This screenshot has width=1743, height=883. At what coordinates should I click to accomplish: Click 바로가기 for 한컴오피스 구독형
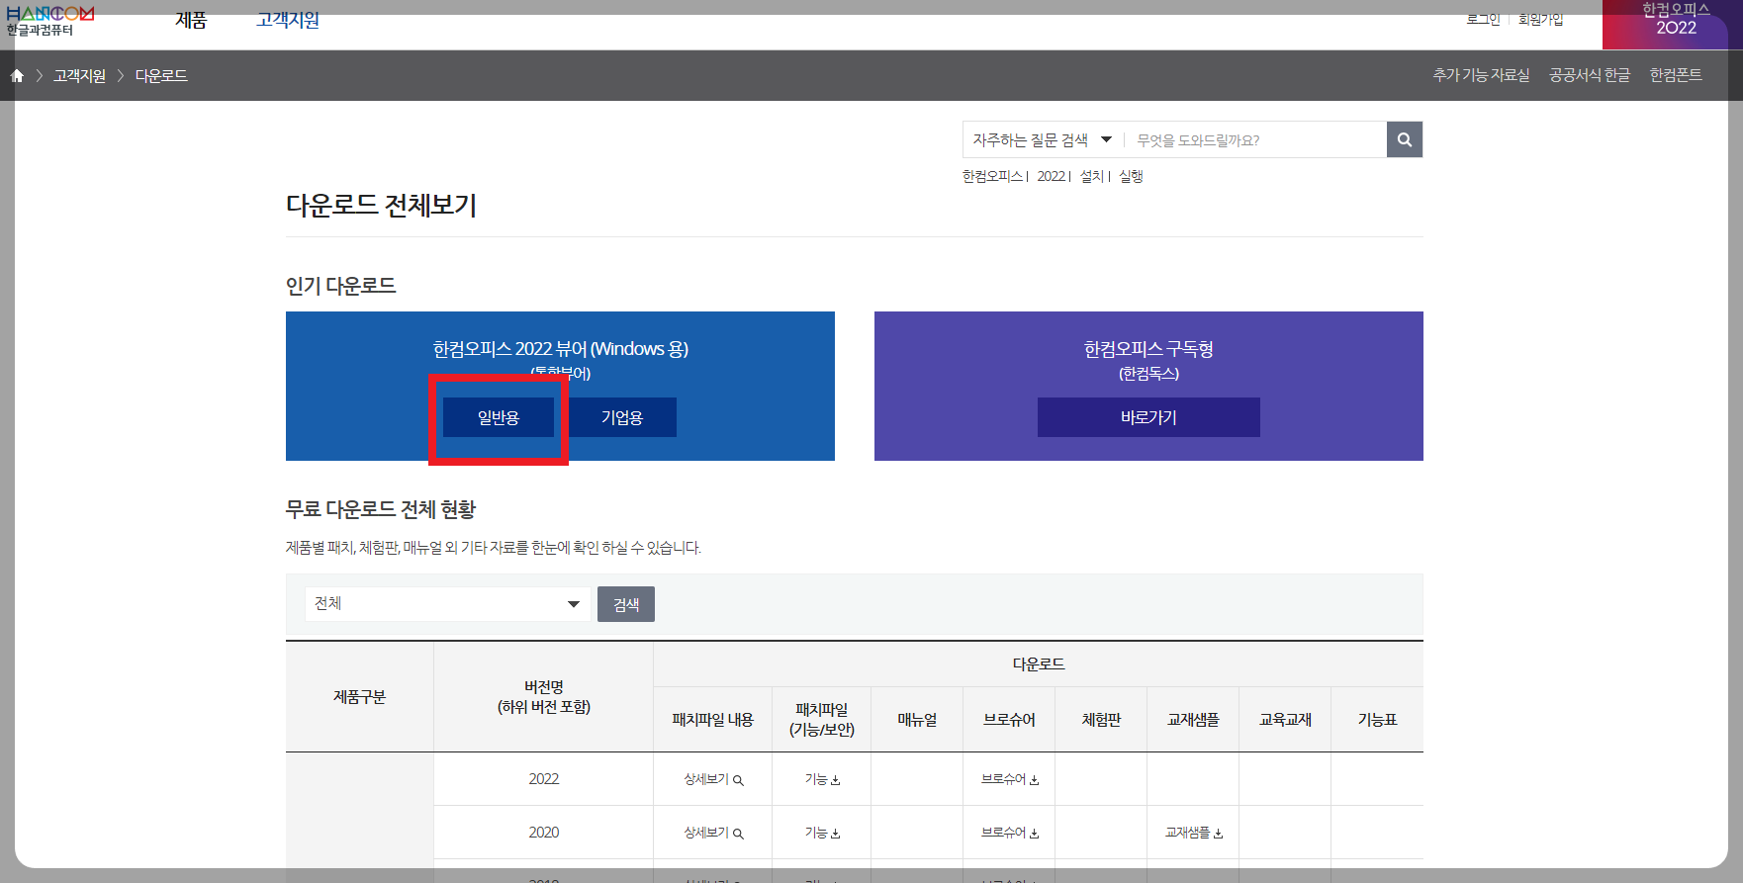[x=1148, y=417]
